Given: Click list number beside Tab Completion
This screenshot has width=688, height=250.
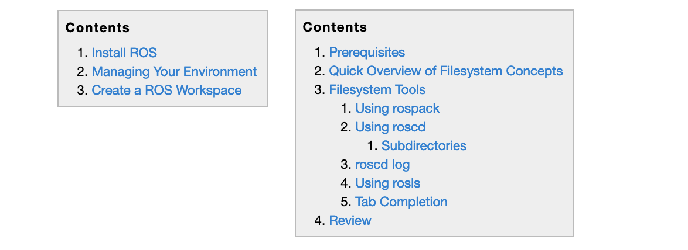Looking at the screenshot, I should pyautogui.click(x=346, y=202).
